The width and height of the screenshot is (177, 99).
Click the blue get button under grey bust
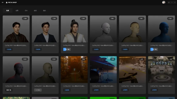pos(96,49)
